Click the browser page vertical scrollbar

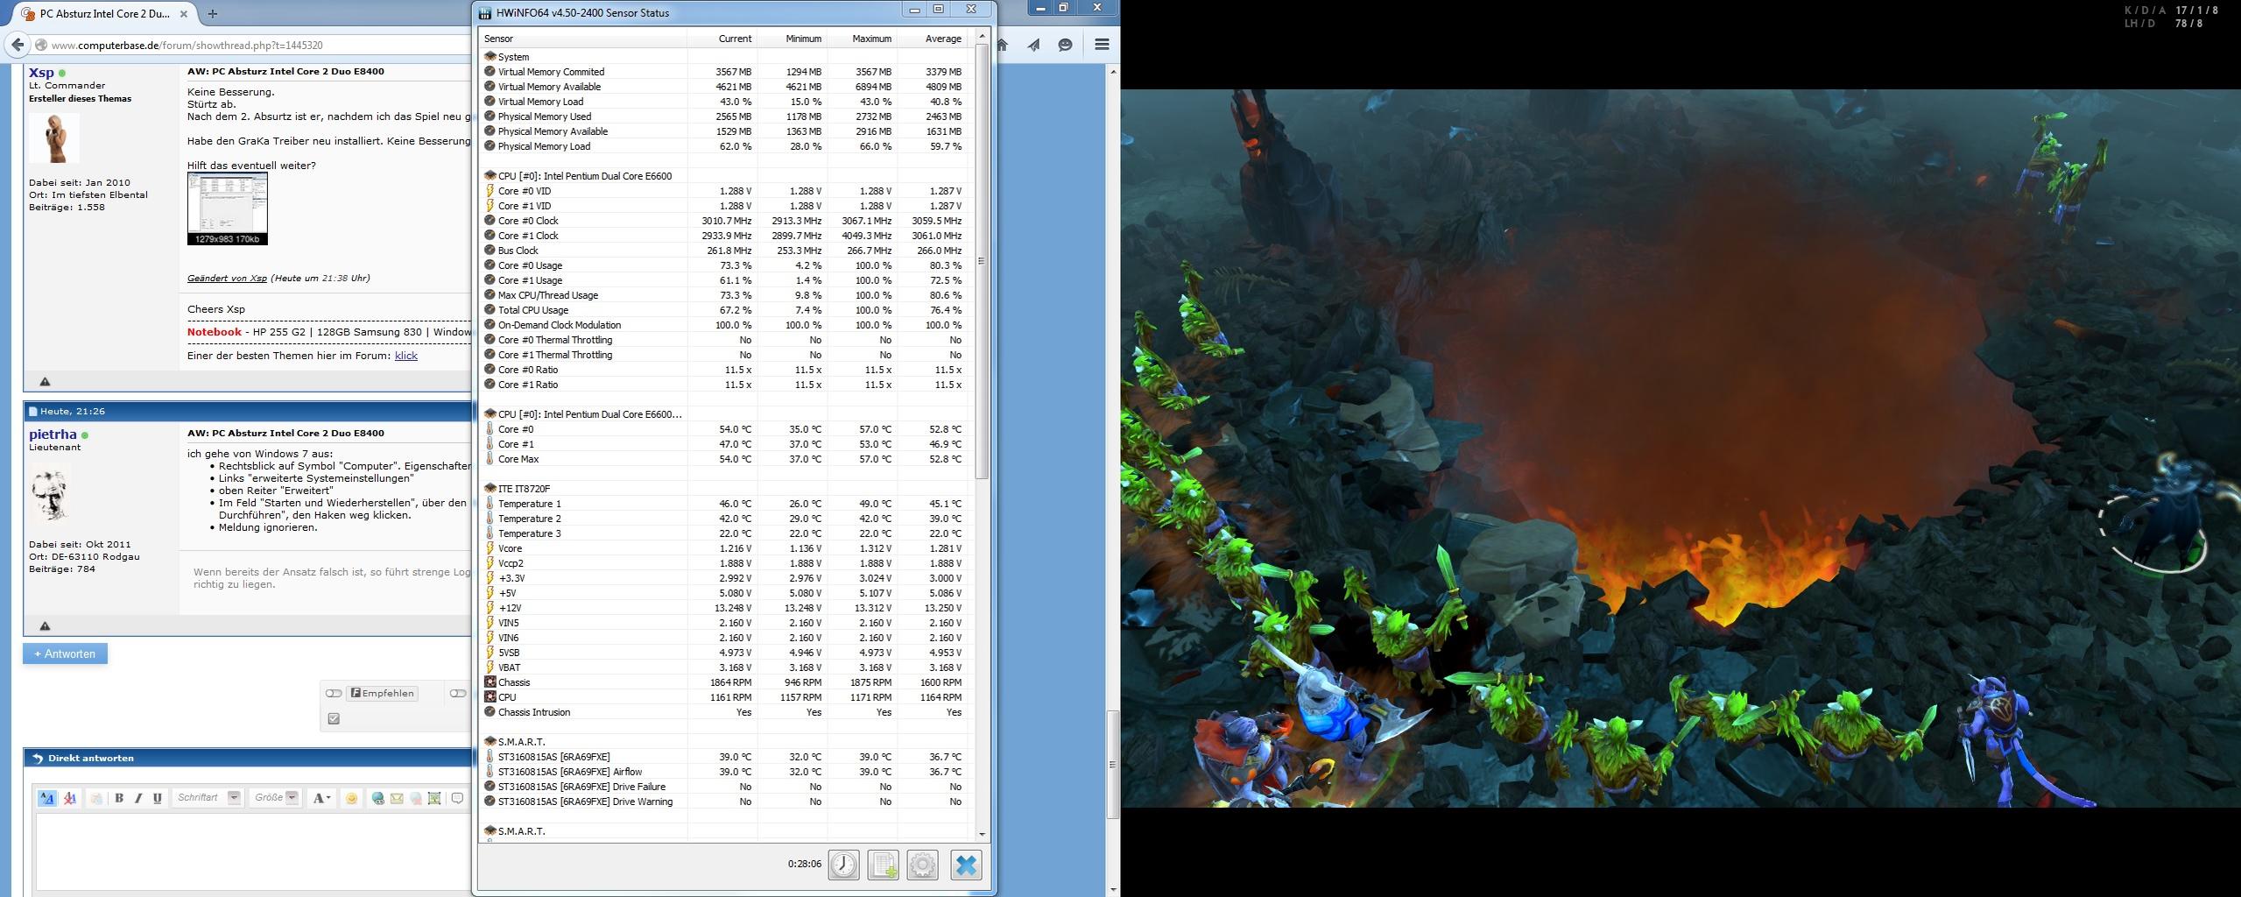pos(1113,764)
